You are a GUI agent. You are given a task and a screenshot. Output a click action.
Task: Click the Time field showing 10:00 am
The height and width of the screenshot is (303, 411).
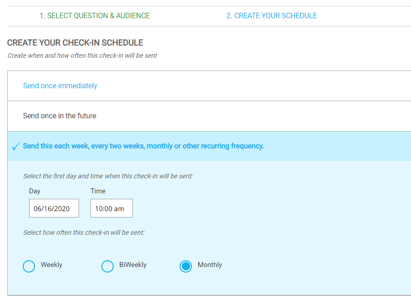coord(111,208)
